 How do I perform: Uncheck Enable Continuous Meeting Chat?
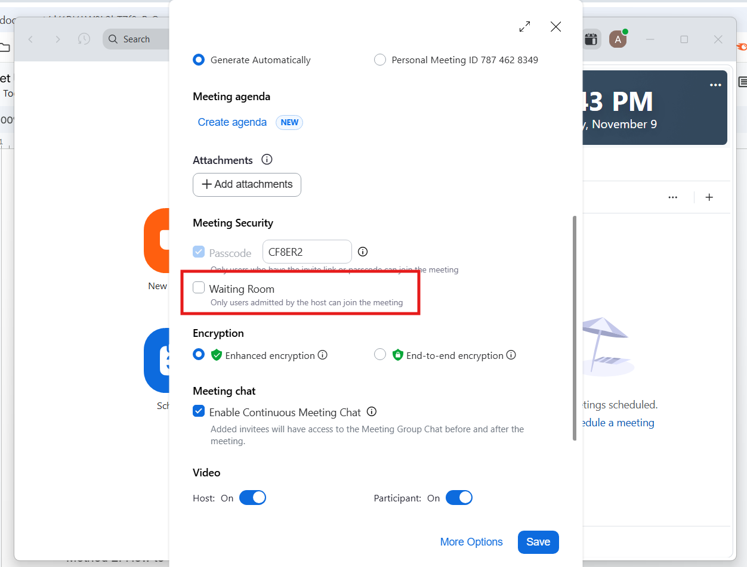click(199, 411)
